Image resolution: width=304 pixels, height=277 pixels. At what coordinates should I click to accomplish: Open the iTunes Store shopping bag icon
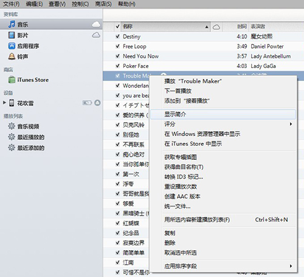12,80
